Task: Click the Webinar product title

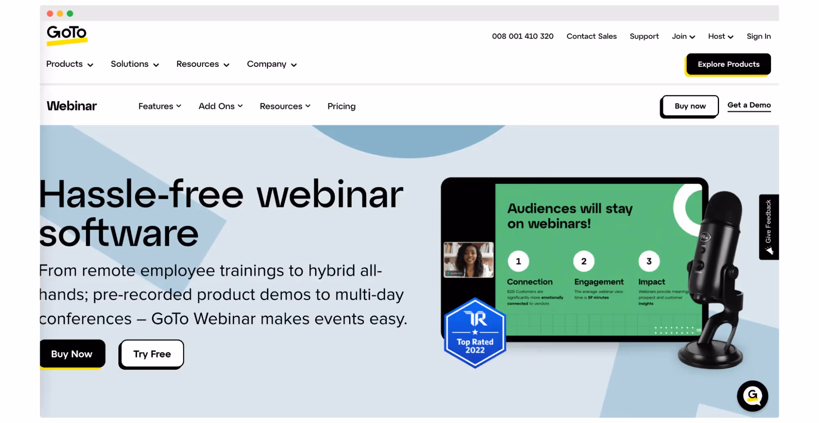Action: pyautogui.click(x=72, y=106)
